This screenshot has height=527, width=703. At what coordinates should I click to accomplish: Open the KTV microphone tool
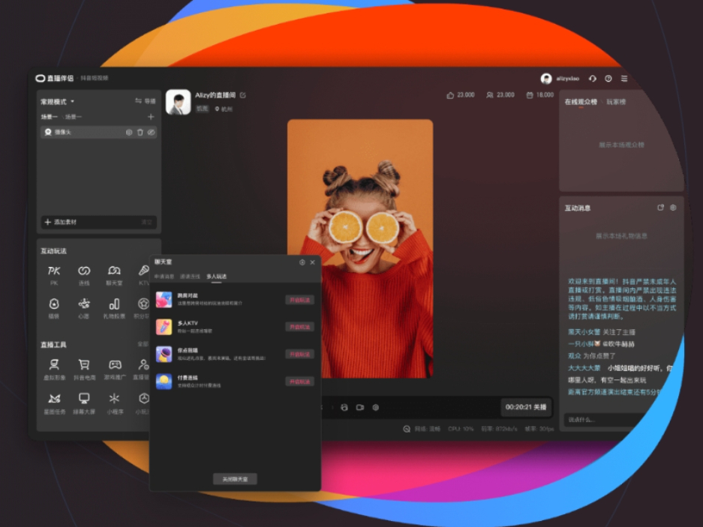(143, 274)
